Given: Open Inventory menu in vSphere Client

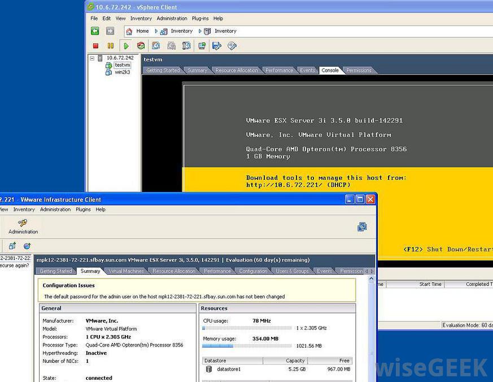Looking at the screenshot, I should click(141, 19).
